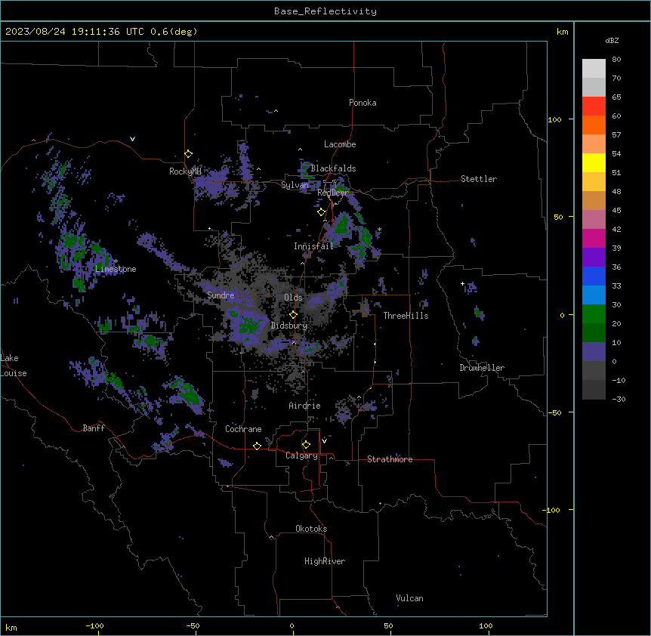Select the Innisfail label

(313, 246)
